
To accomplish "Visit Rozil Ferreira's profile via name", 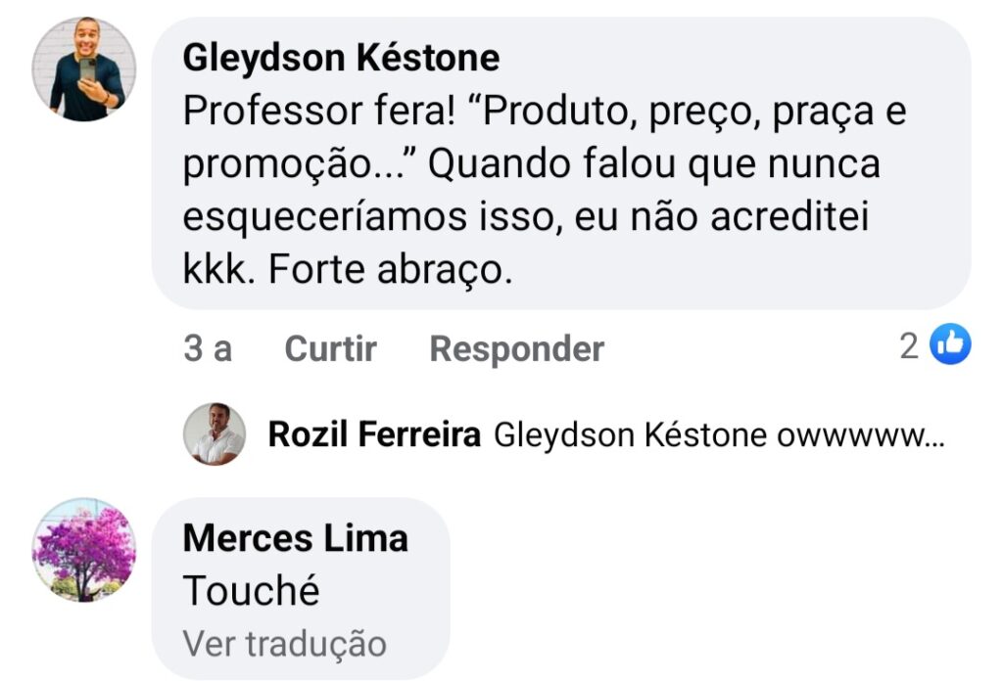I will pos(374,435).
